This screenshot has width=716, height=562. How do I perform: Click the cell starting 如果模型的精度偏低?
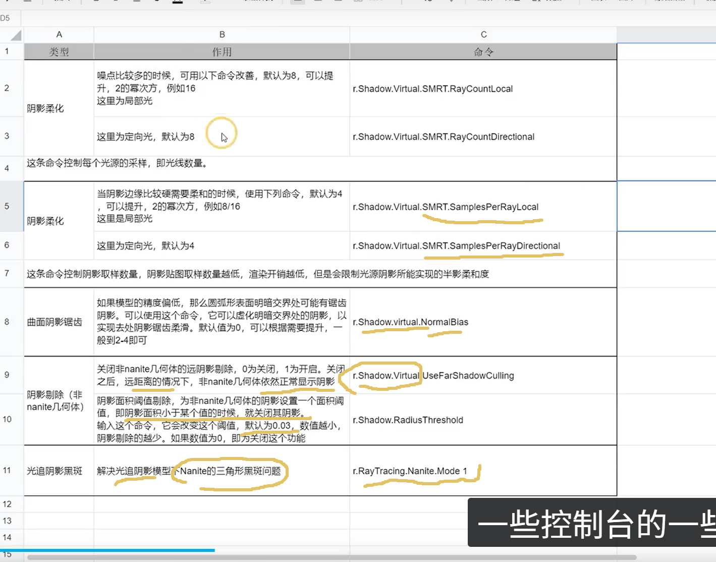coord(222,322)
